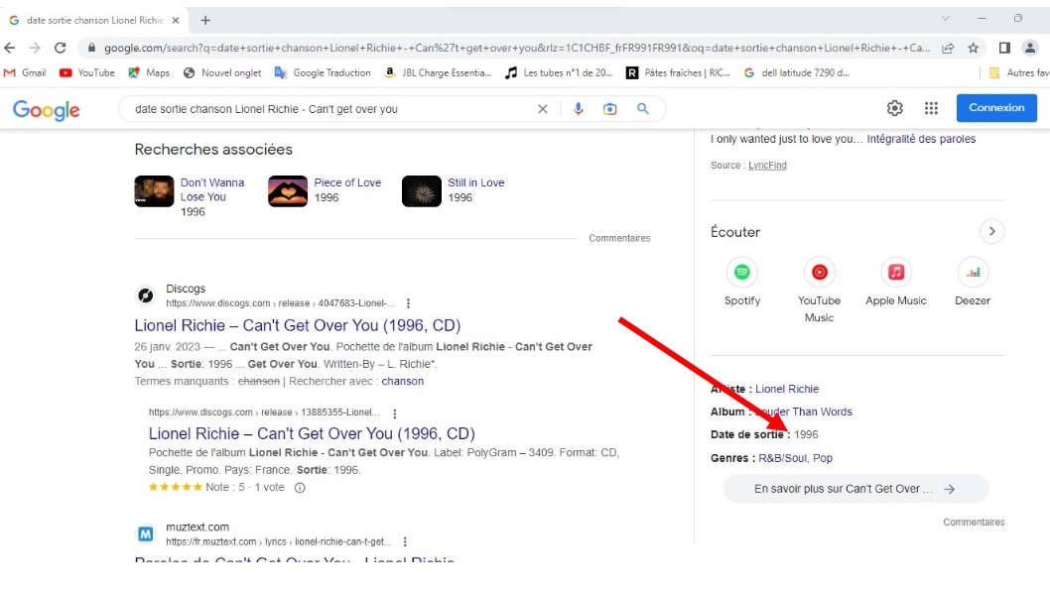Screen dimensions: 1050x590
Task: Open the Google Traduction bookmark
Action: [x=323, y=73]
